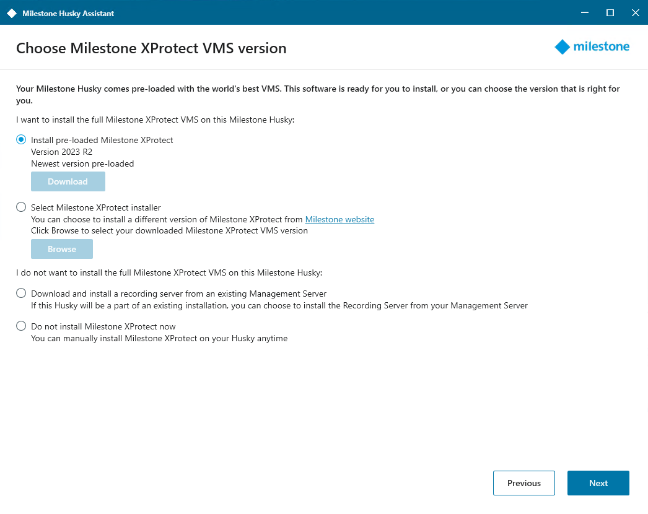648x514 pixels.
Task: Minimize the Husky Assistant window
Action: click(585, 13)
